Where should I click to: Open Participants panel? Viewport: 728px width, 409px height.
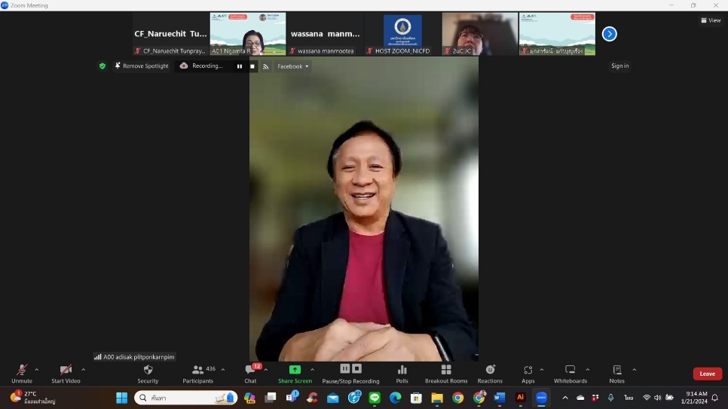(x=197, y=374)
